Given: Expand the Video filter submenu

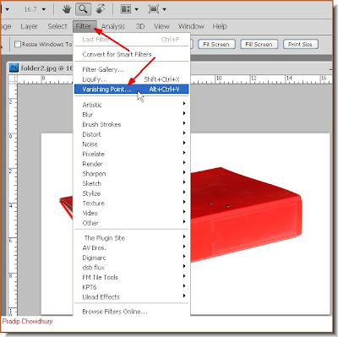Looking at the screenshot, I should pos(131,213).
